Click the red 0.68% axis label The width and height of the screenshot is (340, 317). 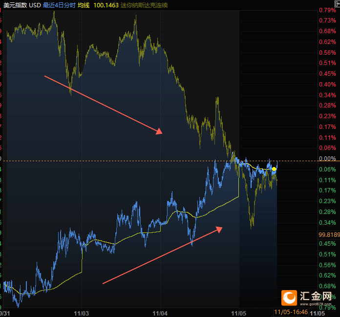point(327,31)
